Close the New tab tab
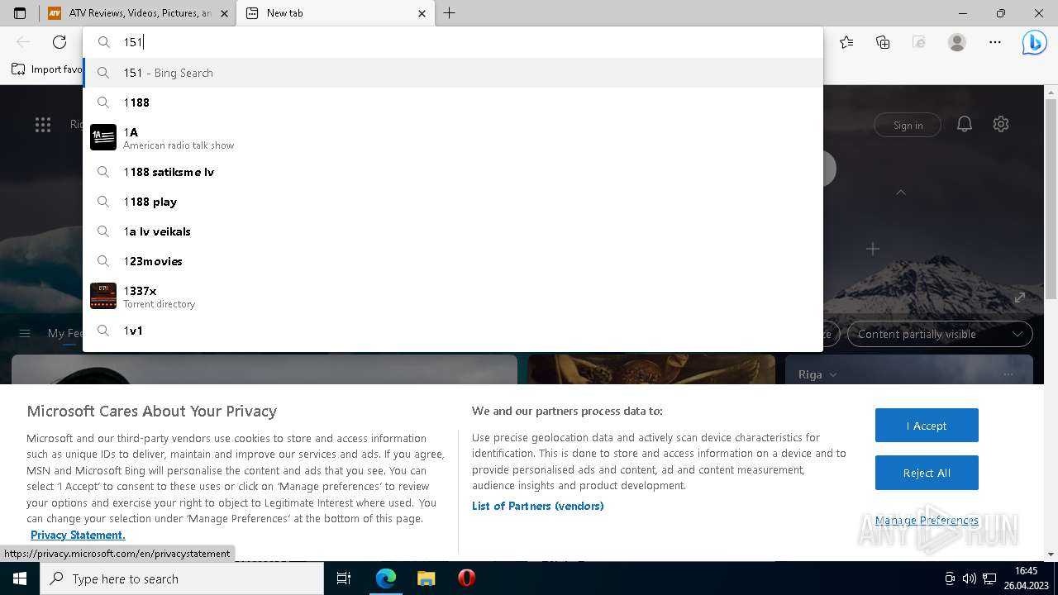 pos(422,13)
